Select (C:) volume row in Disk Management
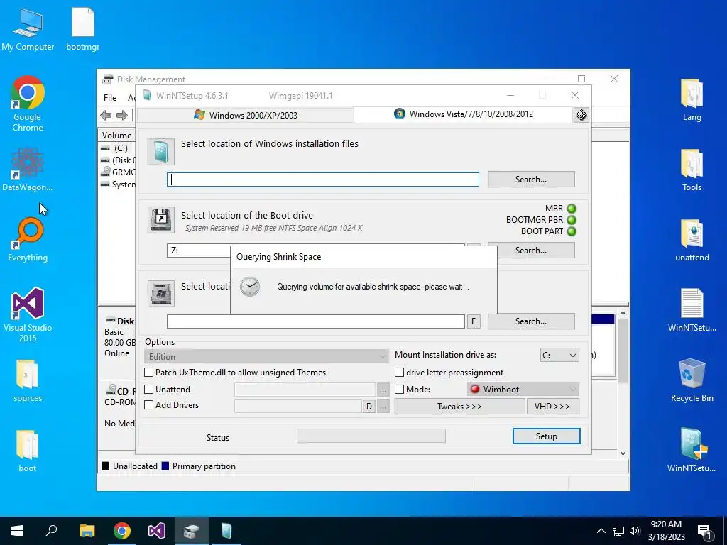 [x=118, y=148]
